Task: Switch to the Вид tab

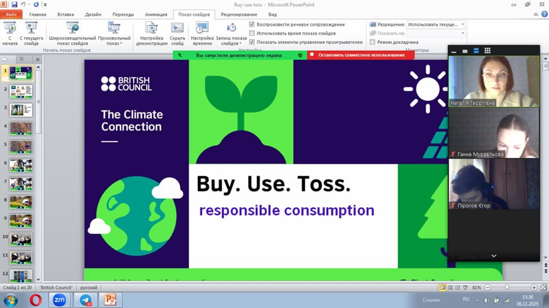Action: (x=272, y=14)
